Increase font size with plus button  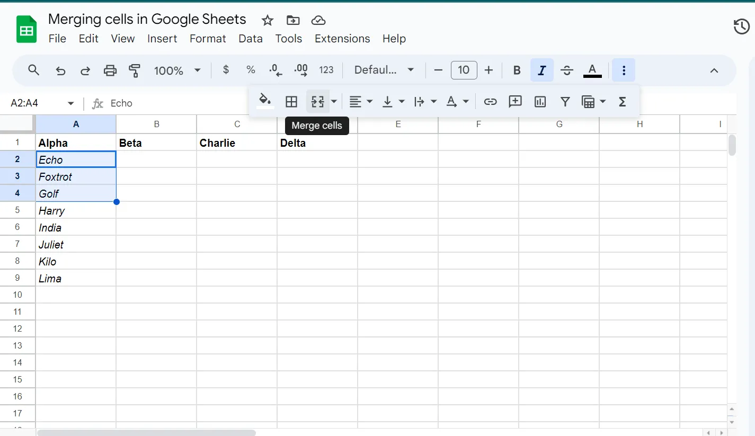489,70
